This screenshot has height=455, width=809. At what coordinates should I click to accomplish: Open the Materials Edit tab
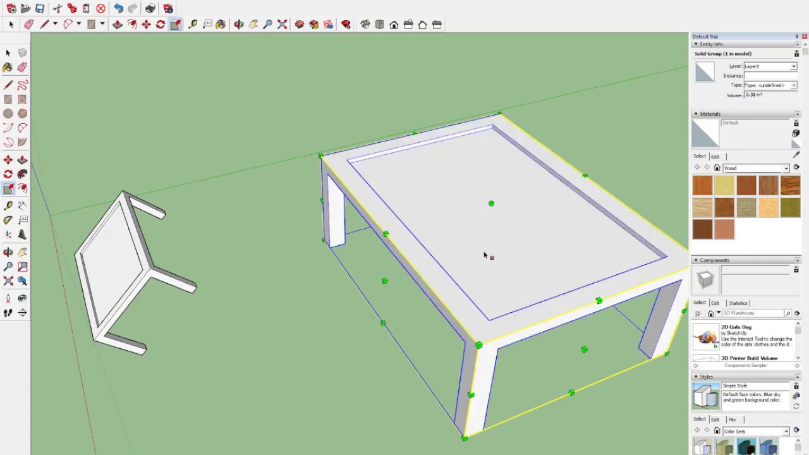(715, 156)
